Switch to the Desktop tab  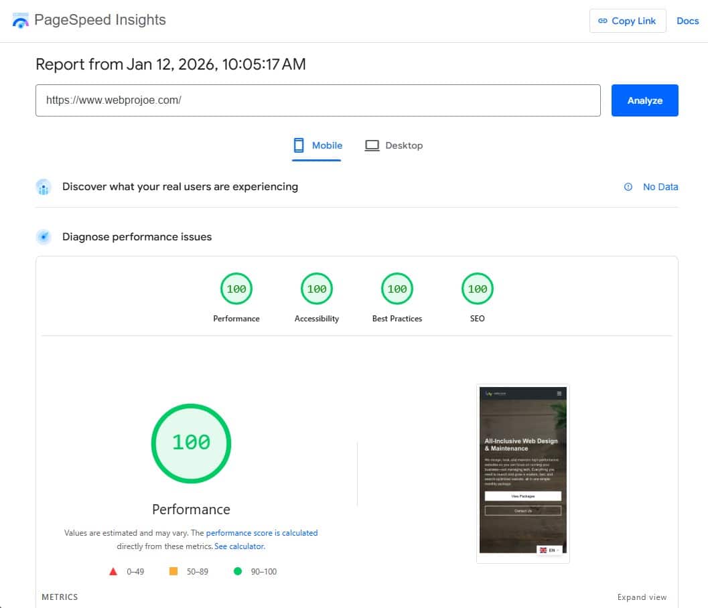pyautogui.click(x=394, y=146)
